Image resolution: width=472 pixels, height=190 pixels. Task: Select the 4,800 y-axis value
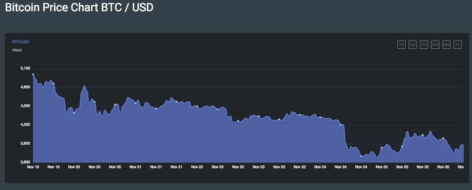click(x=25, y=87)
